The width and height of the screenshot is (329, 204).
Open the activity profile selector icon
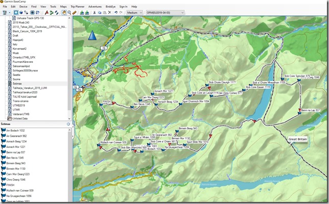[x=5, y=13]
